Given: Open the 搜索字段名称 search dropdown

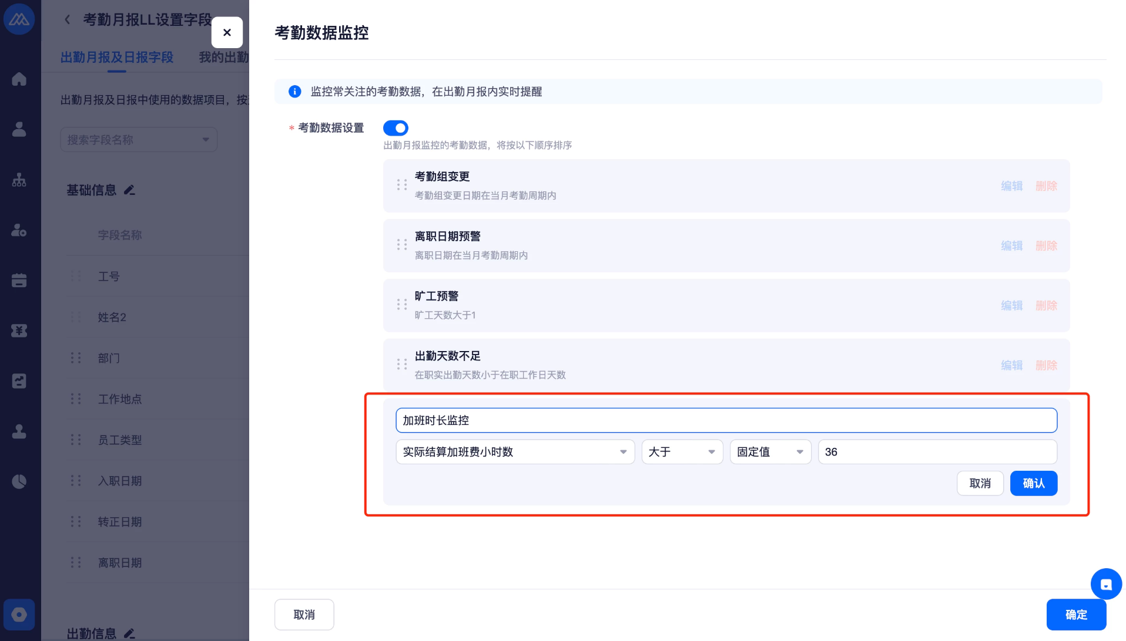Looking at the screenshot, I should pyautogui.click(x=139, y=140).
